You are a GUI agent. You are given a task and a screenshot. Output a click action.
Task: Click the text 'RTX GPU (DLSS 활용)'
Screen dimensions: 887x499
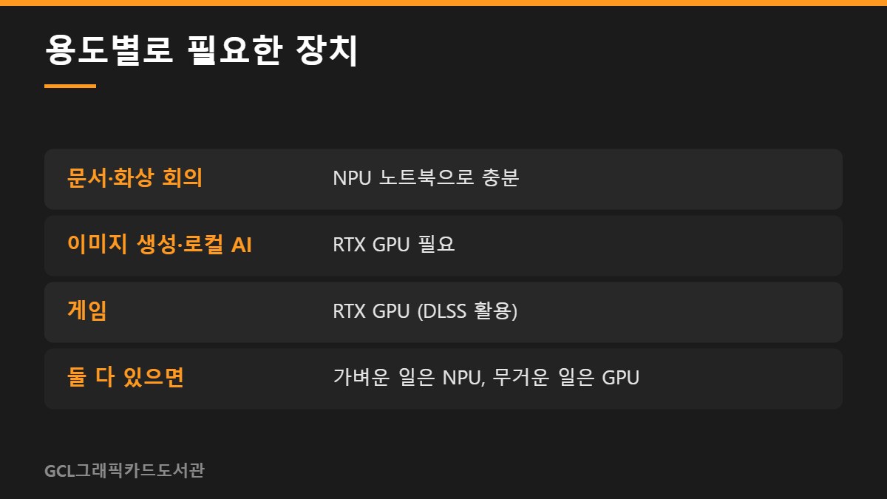point(425,311)
